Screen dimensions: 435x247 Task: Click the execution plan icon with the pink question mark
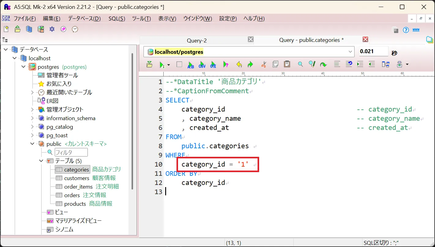pyautogui.click(x=226, y=65)
